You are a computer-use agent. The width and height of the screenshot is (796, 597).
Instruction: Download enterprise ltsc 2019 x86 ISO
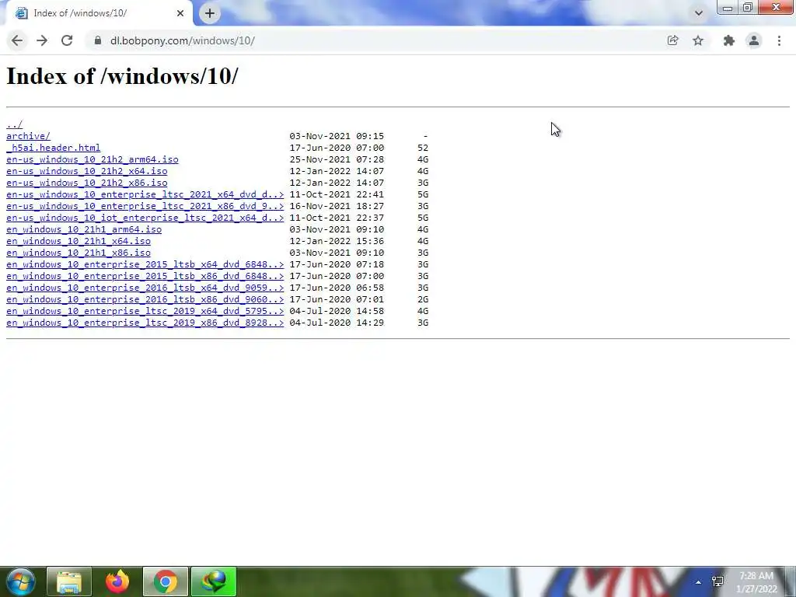point(145,323)
